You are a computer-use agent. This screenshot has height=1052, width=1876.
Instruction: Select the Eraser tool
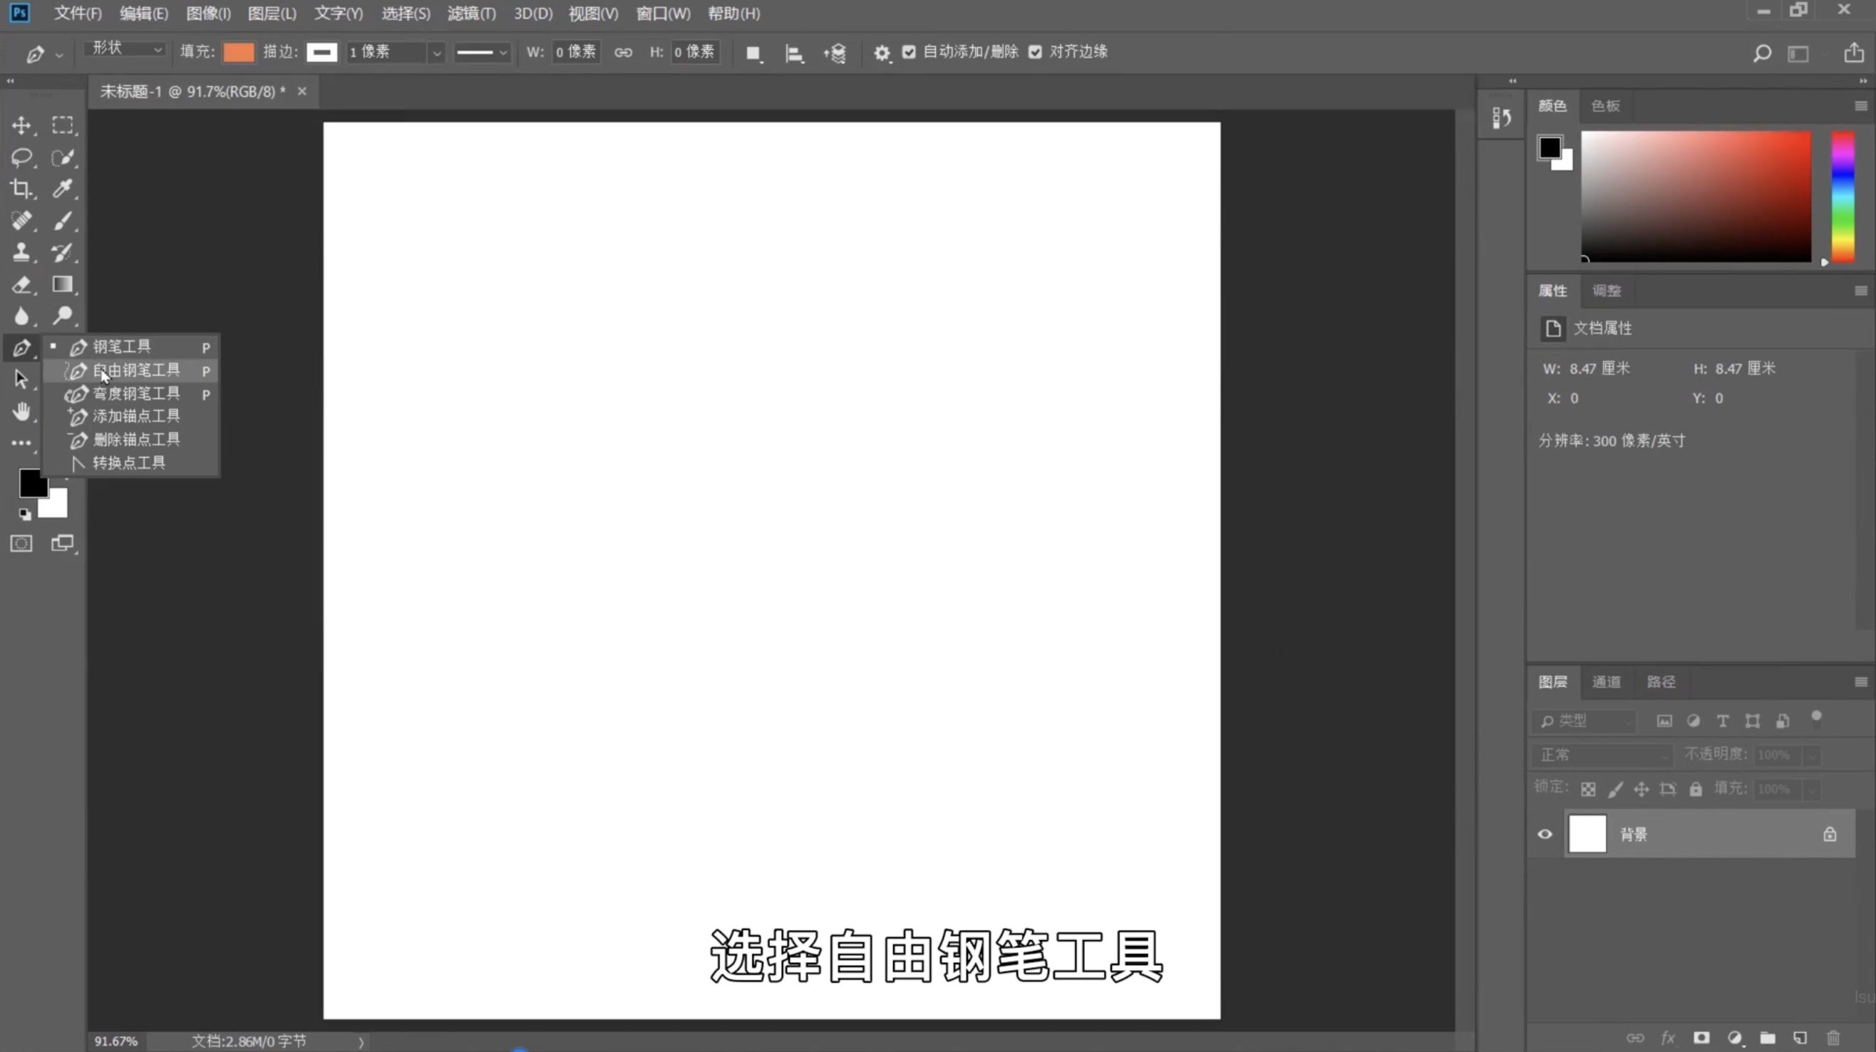tap(21, 284)
